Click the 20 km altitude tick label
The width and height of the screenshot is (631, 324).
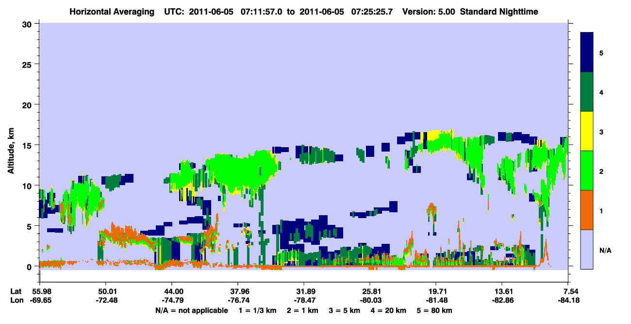pos(27,104)
